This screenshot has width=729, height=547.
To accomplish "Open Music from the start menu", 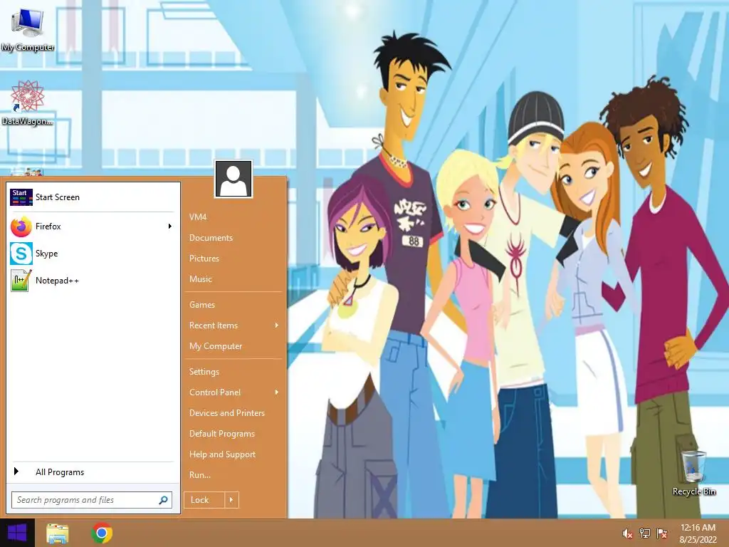I will [x=200, y=279].
